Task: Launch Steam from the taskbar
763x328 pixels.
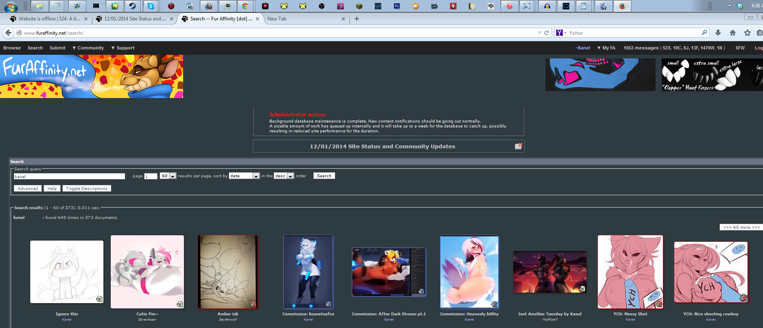Action: (x=132, y=6)
